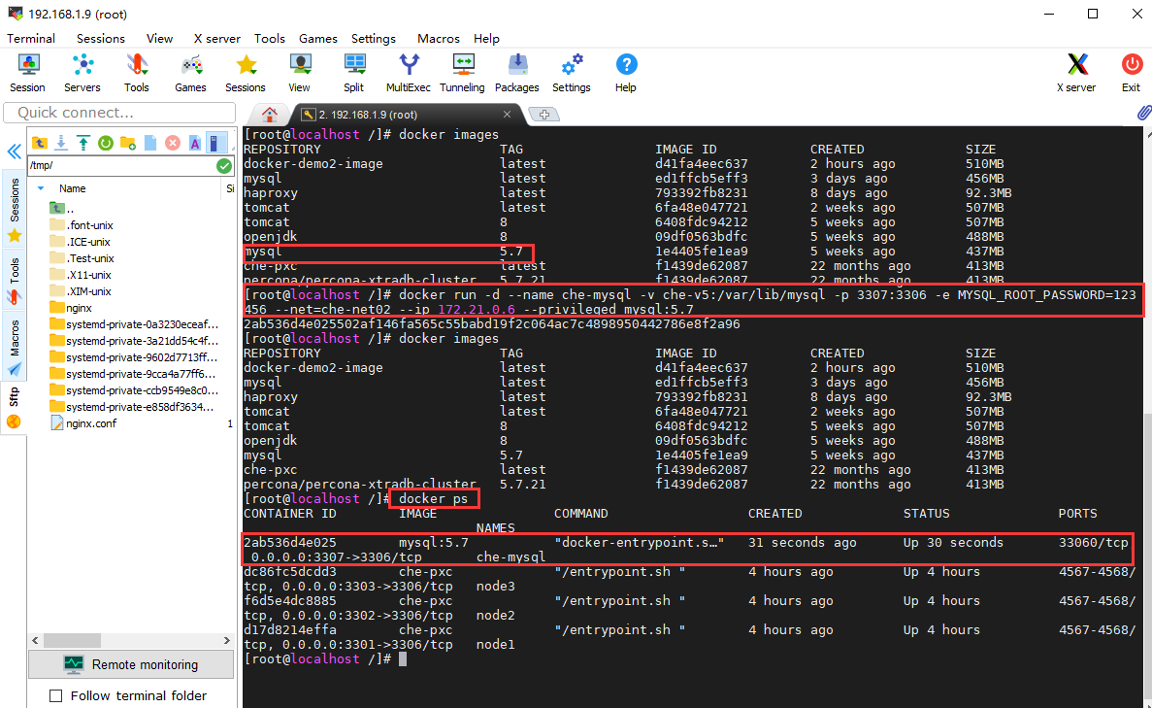The height and width of the screenshot is (708, 1152).
Task: Upload files via SFTP toolbar arrow
Action: (83, 143)
